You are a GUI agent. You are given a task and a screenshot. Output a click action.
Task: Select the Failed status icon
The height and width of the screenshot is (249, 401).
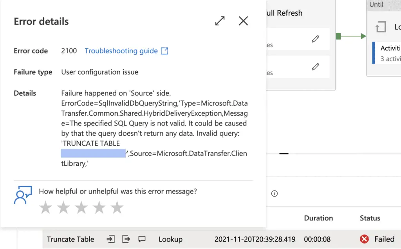(365, 239)
